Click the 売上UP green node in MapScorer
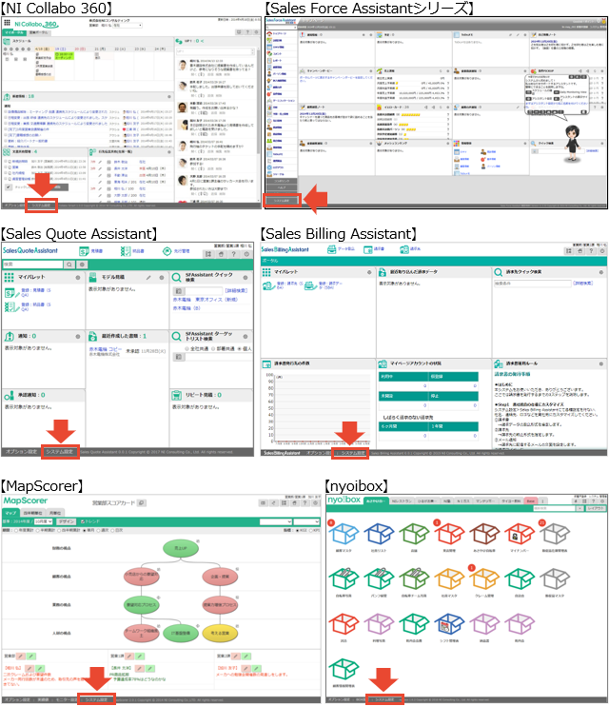 [181, 548]
